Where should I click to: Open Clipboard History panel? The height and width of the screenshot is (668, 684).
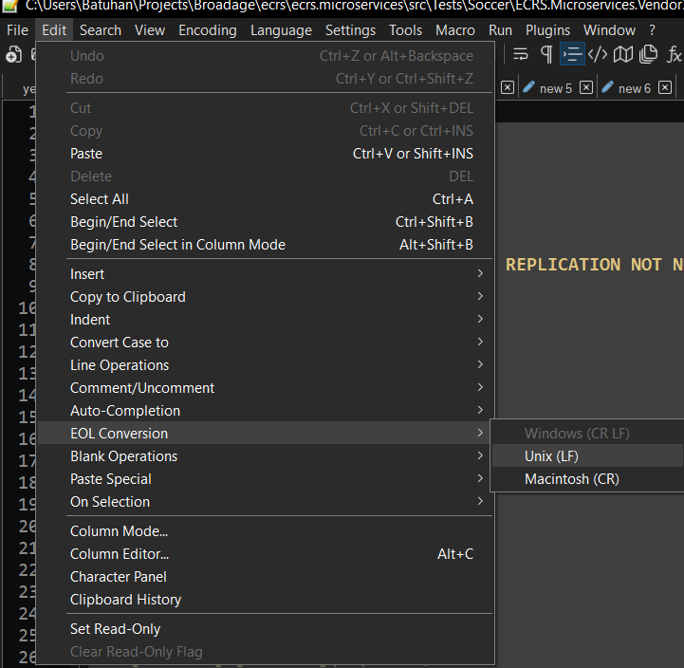[x=125, y=600]
